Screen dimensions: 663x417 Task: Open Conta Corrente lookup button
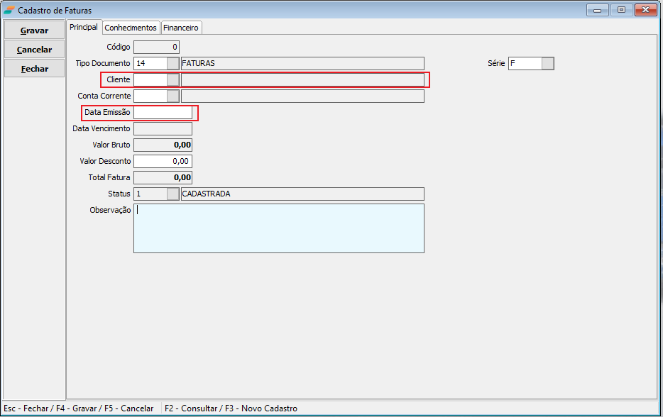click(173, 96)
